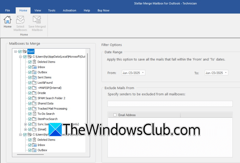Click the second Deleted Items trash icon
Screen dimensions: 240x163
[34, 140]
